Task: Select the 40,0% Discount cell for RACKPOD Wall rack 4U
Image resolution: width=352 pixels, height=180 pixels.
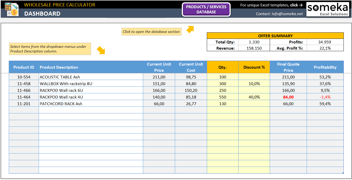Action: (x=254, y=97)
